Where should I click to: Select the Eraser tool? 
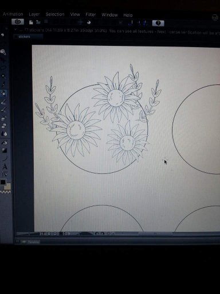(3, 126)
